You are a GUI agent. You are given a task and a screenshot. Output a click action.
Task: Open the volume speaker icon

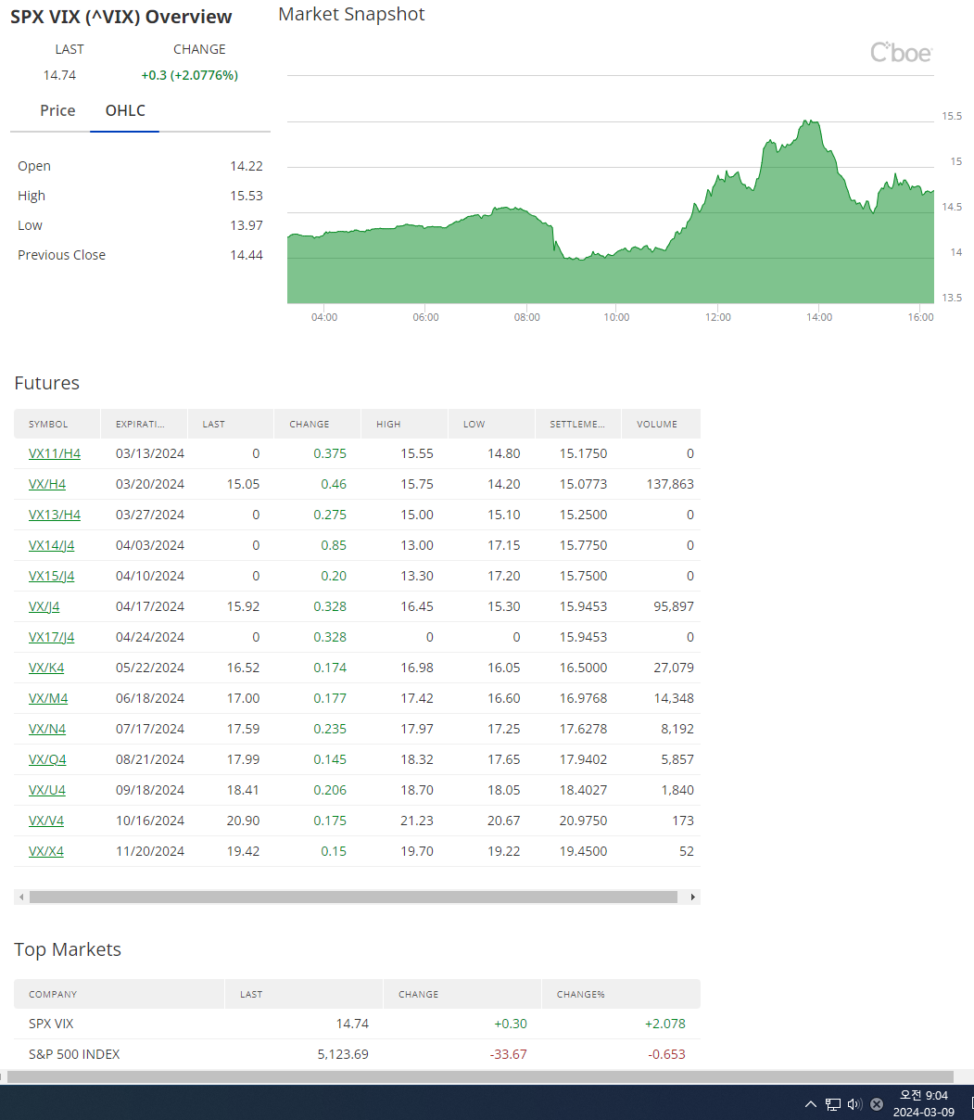coord(854,1104)
